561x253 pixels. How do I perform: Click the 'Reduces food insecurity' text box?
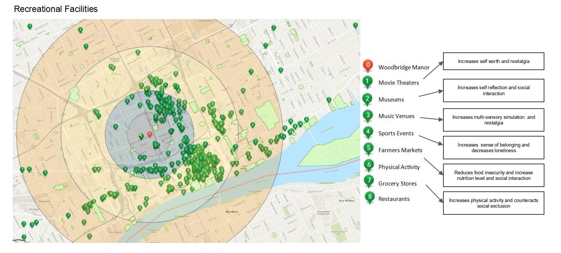point(493,175)
